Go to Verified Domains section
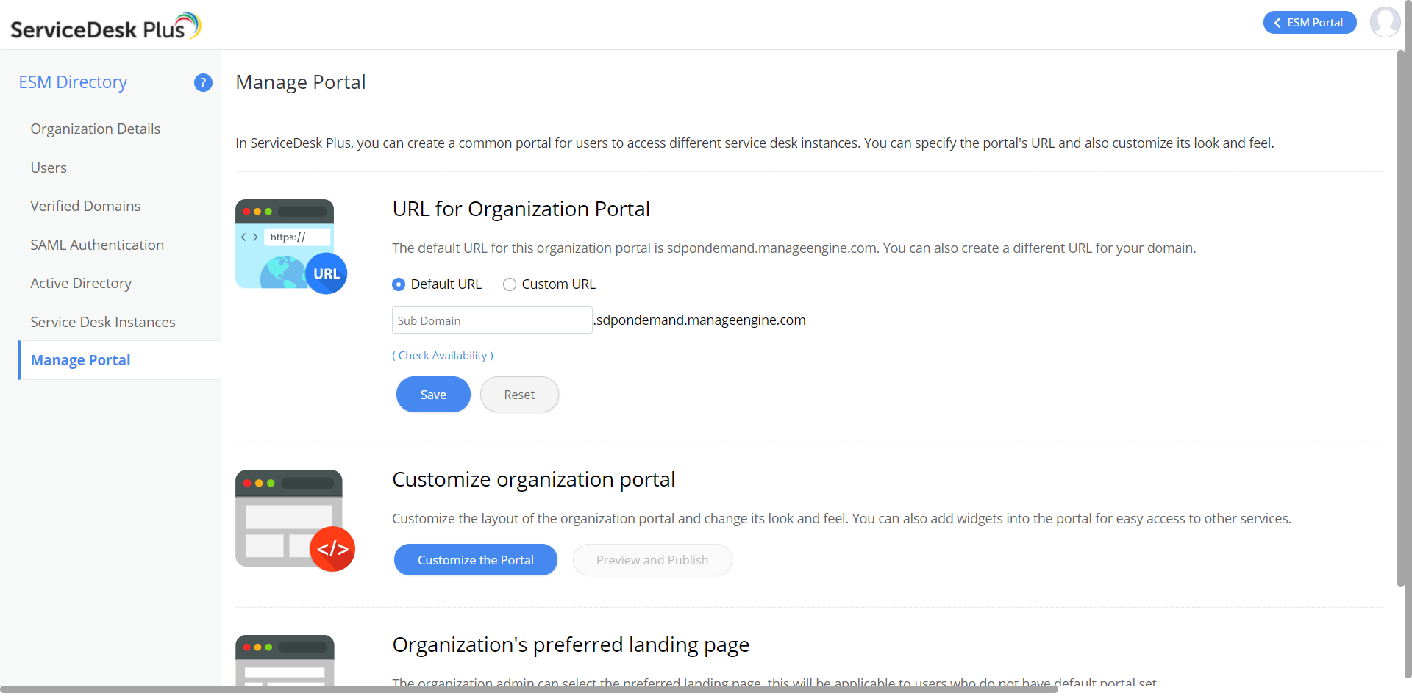This screenshot has height=696, width=1412. [85, 207]
